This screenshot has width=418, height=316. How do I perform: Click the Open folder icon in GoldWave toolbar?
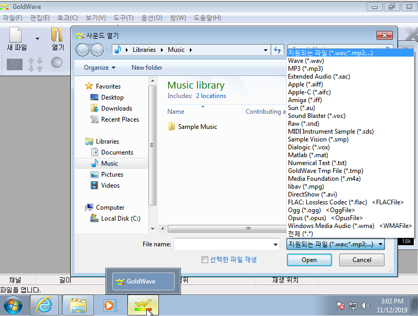point(57,35)
